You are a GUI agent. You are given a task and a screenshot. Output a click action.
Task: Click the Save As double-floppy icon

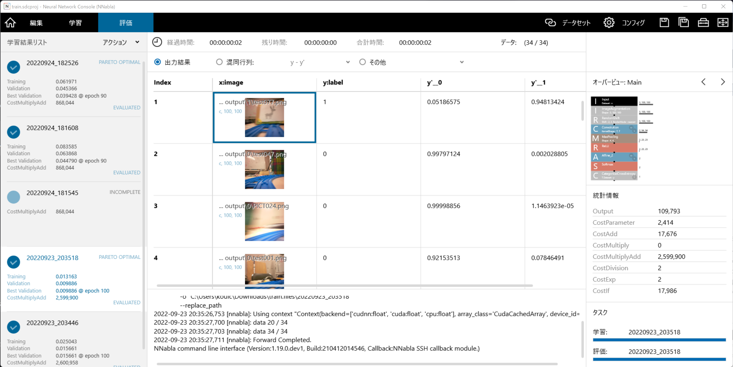tap(683, 22)
